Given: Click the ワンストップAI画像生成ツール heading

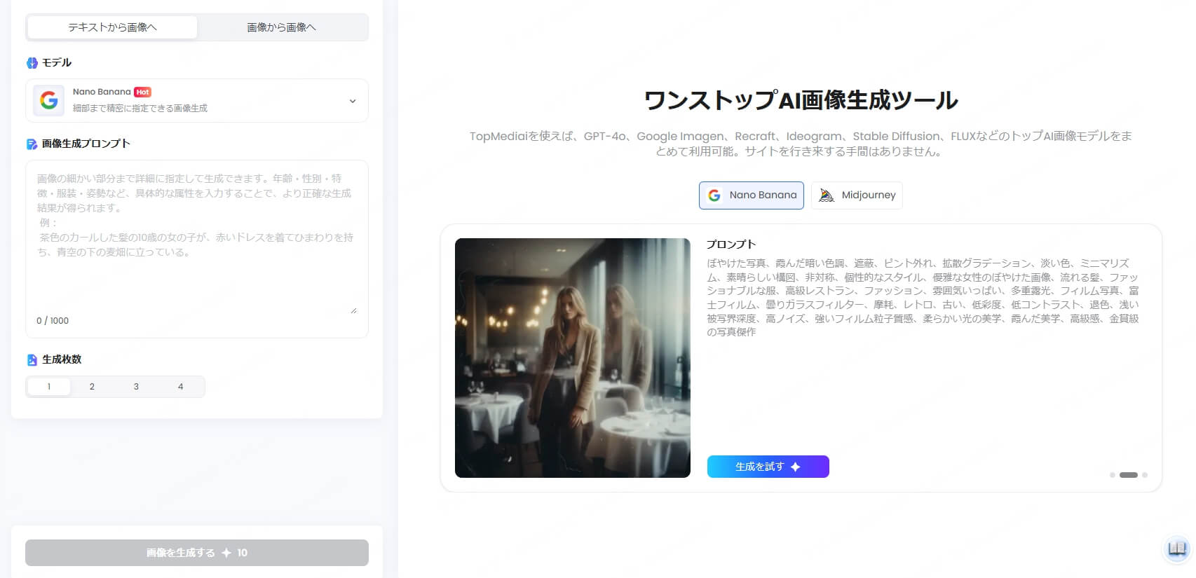Looking at the screenshot, I should point(801,100).
